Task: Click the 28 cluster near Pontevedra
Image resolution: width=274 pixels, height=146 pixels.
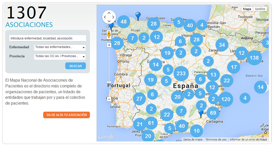Action: [x=117, y=43]
